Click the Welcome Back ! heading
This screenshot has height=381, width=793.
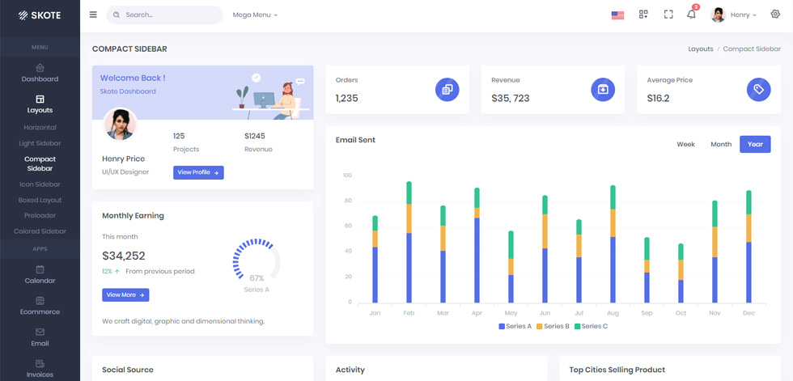133,78
